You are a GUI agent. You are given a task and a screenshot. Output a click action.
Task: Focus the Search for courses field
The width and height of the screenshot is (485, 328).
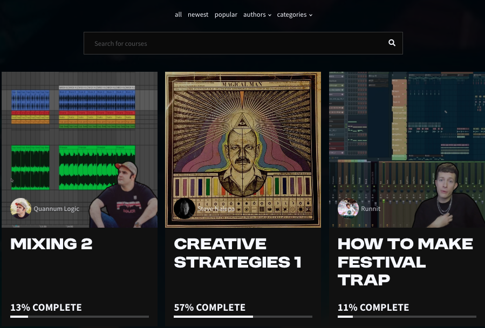tap(243, 43)
